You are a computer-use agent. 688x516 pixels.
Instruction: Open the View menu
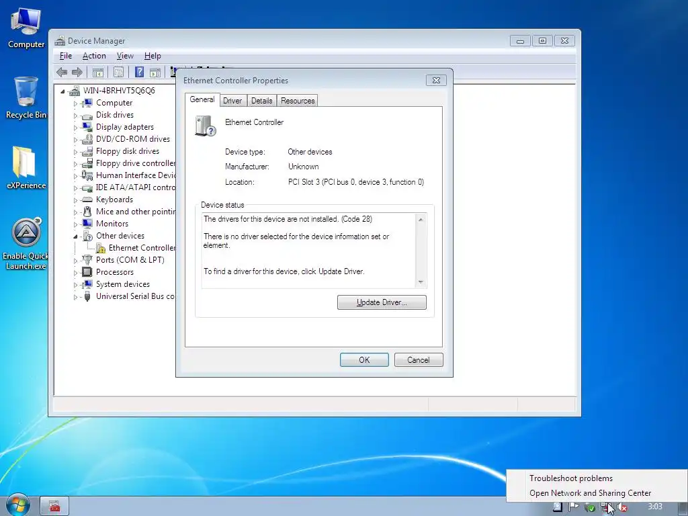point(125,56)
